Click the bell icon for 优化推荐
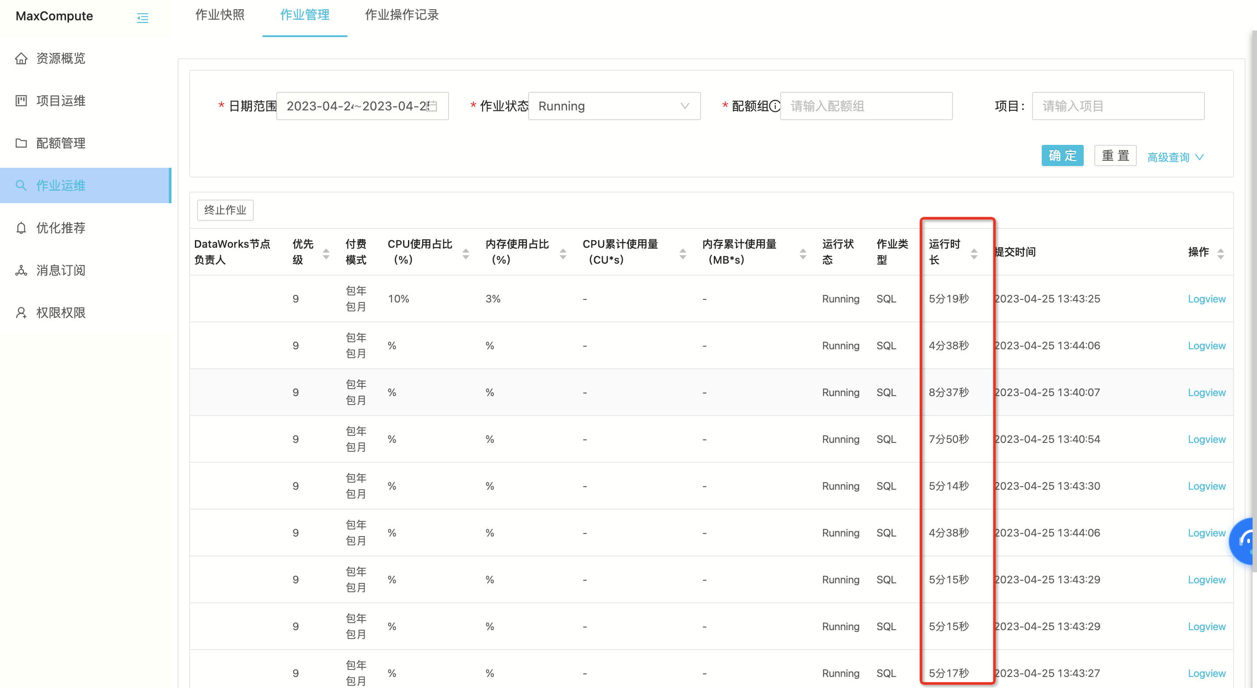Viewport: 1257px width, 688px height. (x=21, y=228)
